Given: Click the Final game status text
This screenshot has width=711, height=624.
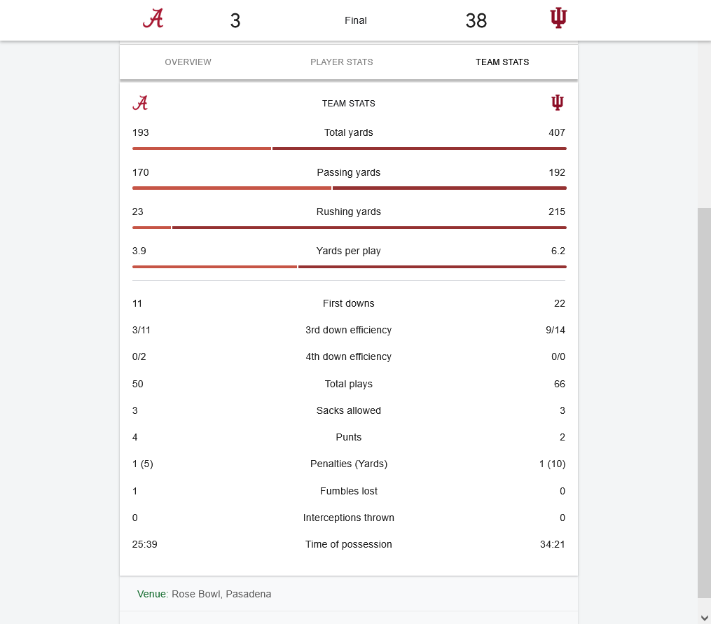Looking at the screenshot, I should click(356, 20).
